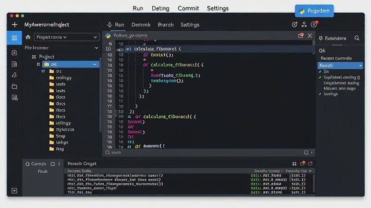Click 'Fook' under the Comch tab
The image size is (371, 208).
coord(43,172)
